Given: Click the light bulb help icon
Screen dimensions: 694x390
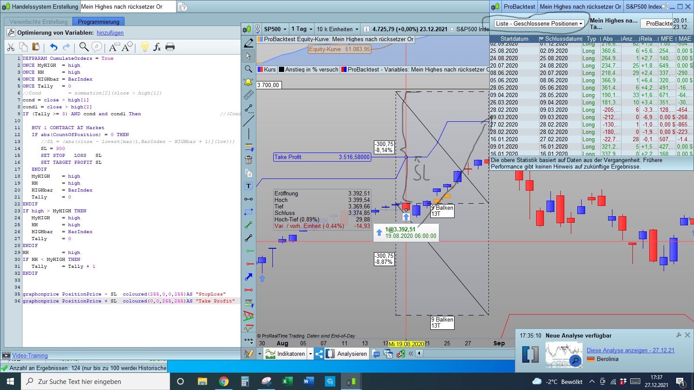Looking at the screenshot, I should click(x=145, y=47).
